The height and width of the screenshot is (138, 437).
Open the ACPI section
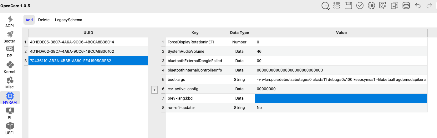(x=10, y=22)
